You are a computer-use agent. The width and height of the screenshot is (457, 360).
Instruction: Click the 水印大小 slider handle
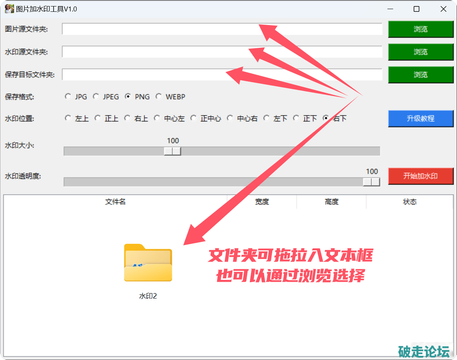tap(172, 151)
